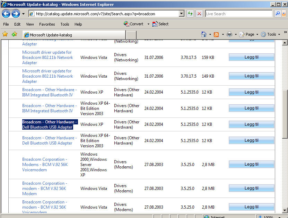
Task: Open IBM Integrated Bluetooth IV XP 64-Bit link
Action: tap(50, 108)
